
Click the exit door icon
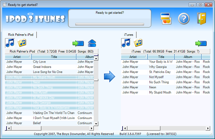pos(202,18)
